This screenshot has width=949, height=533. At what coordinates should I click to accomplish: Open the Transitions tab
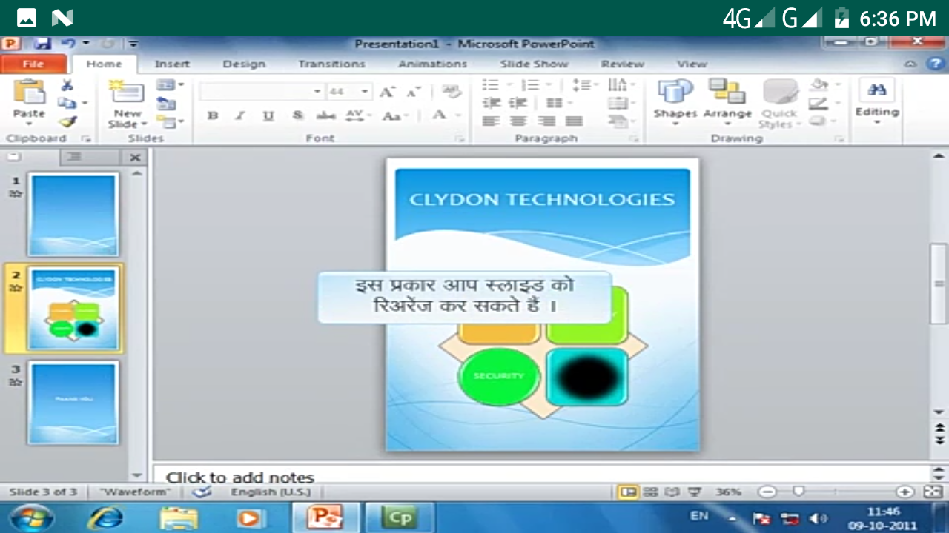point(331,64)
